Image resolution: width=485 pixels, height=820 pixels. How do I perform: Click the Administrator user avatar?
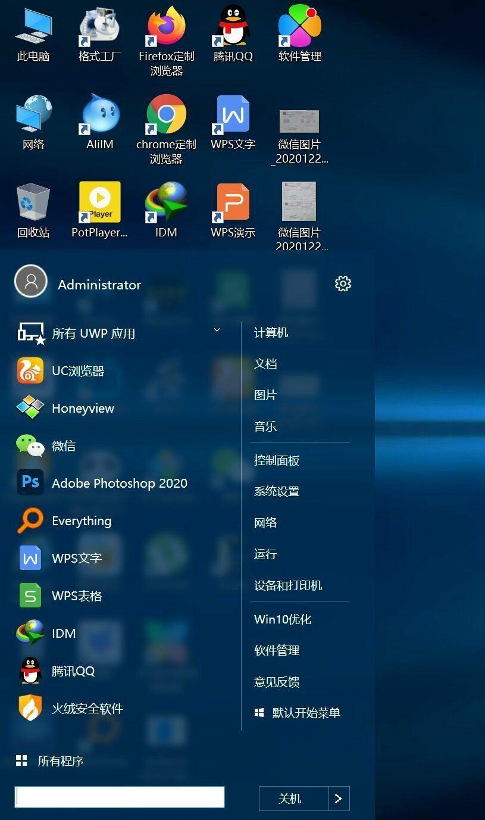[31, 281]
